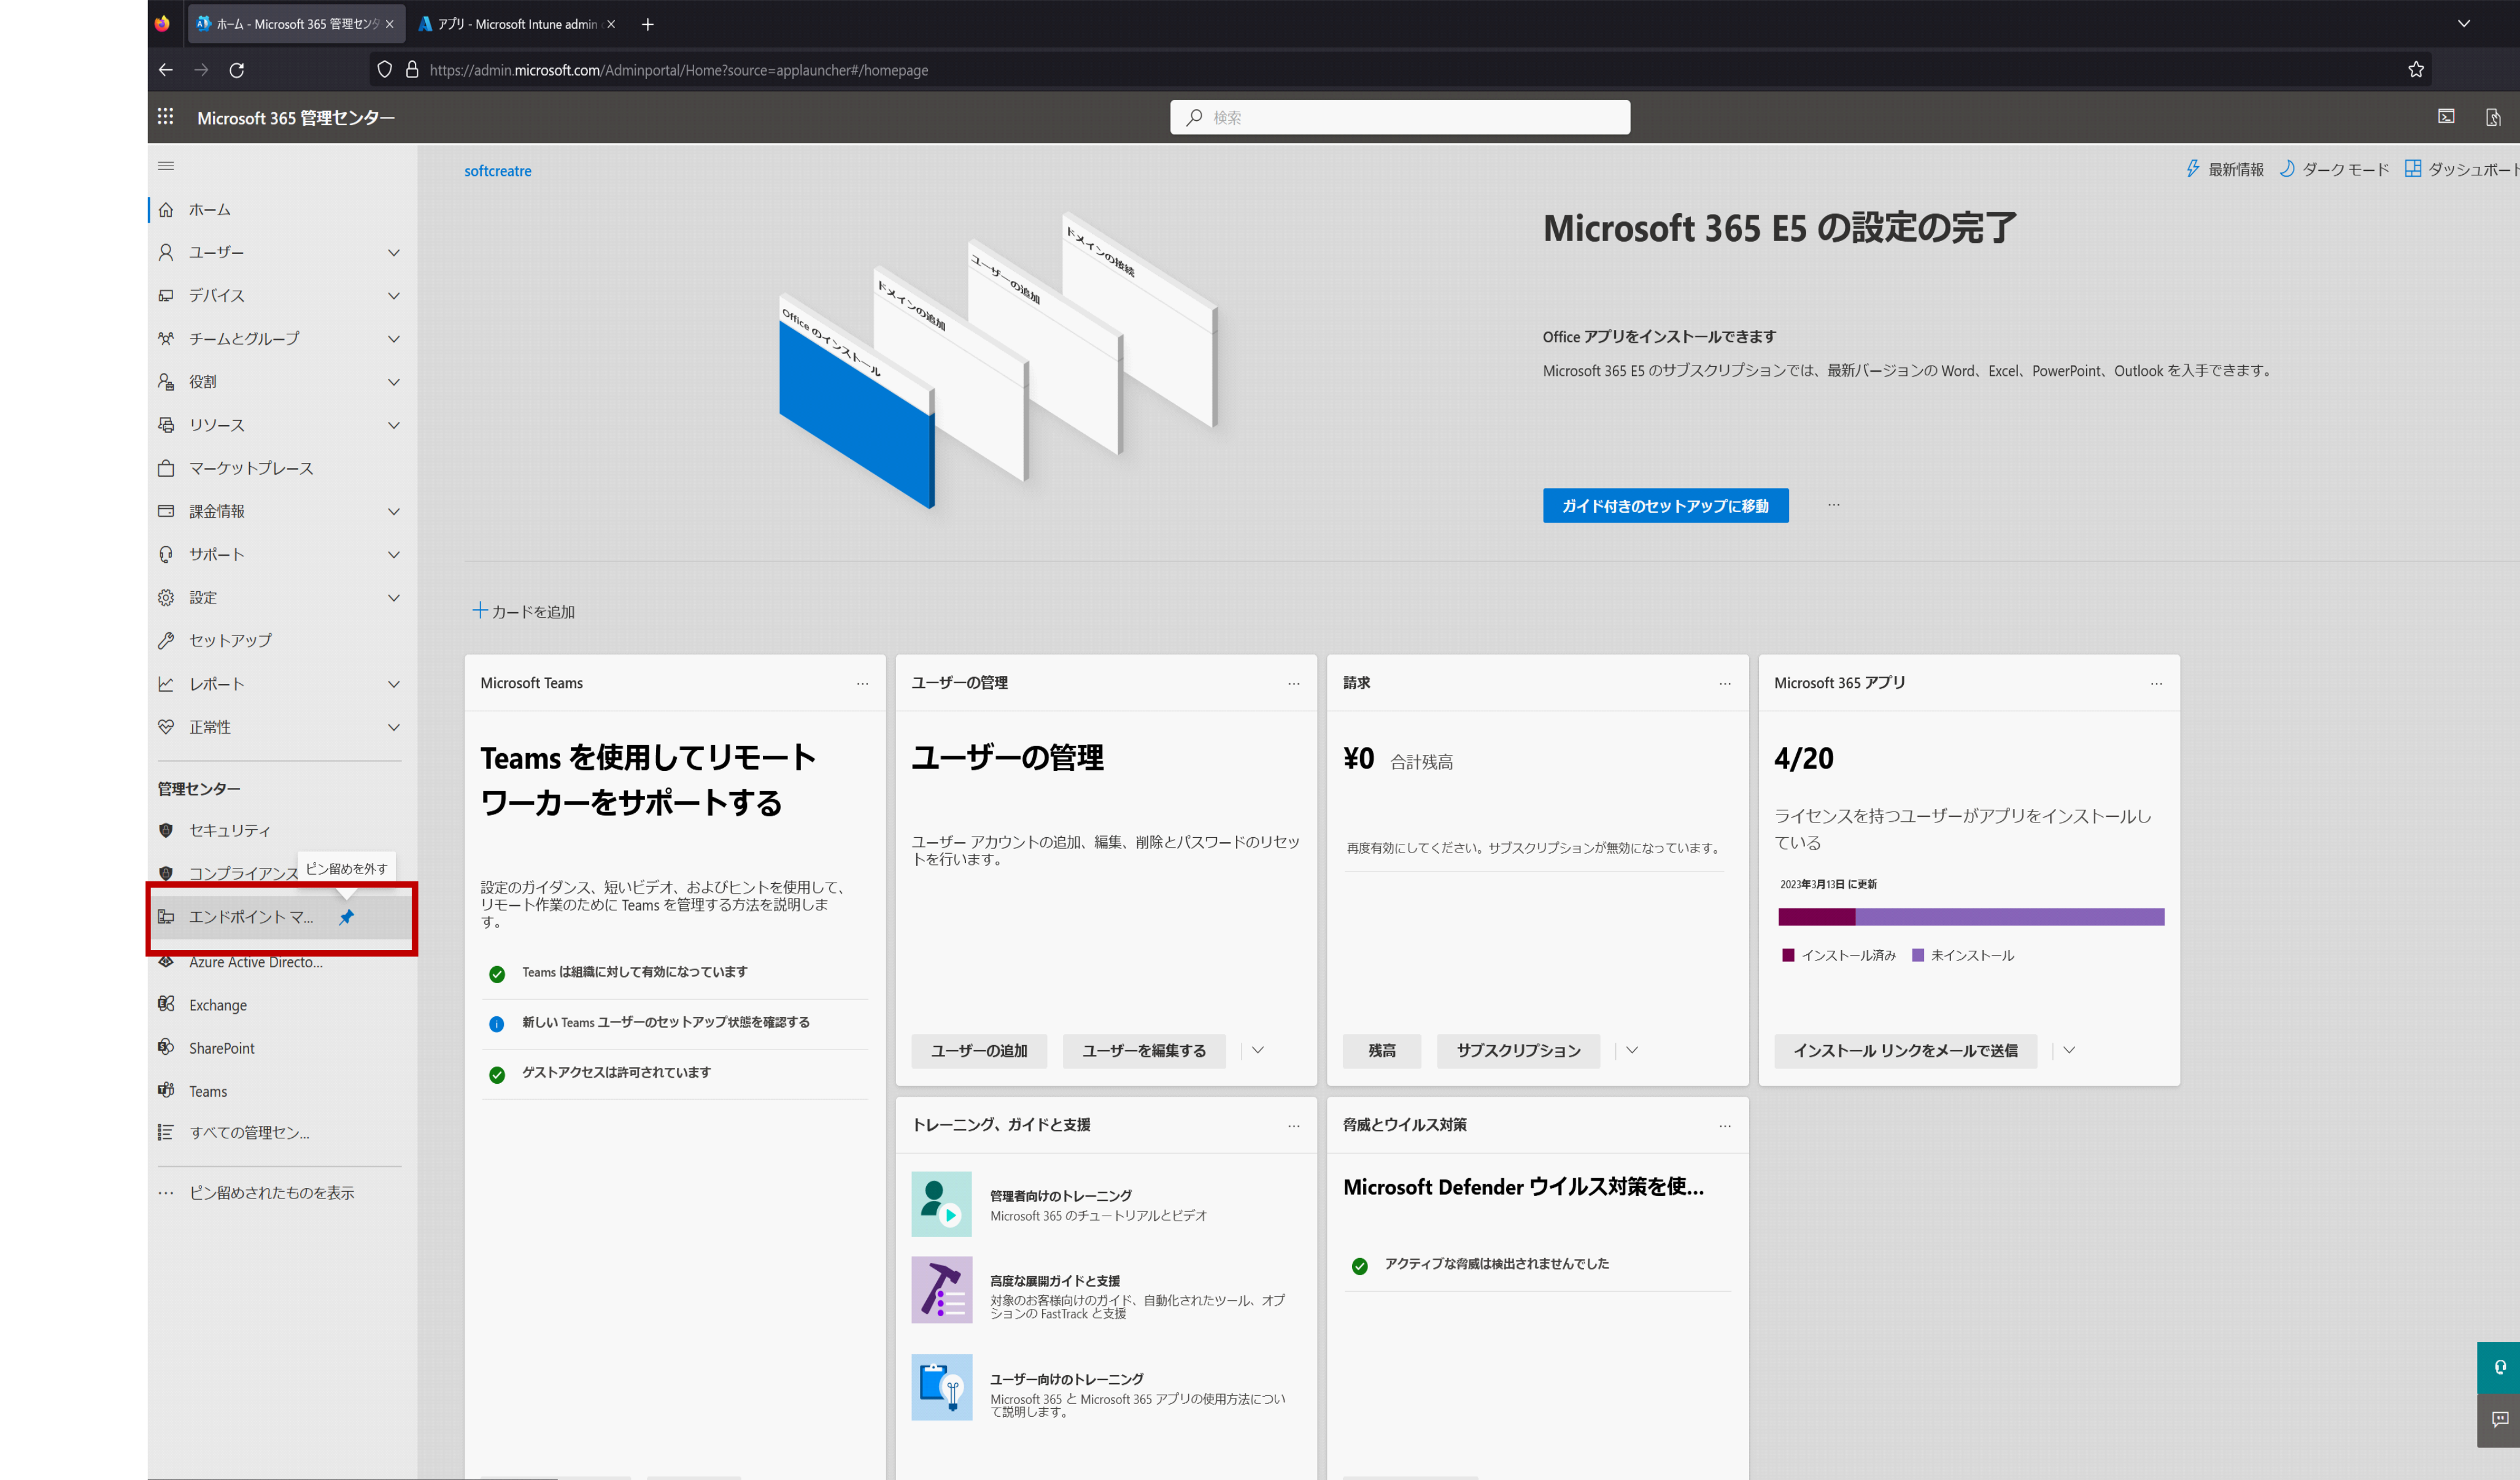Close the Intune admin tab
The height and width of the screenshot is (1480, 2520).
[x=612, y=24]
